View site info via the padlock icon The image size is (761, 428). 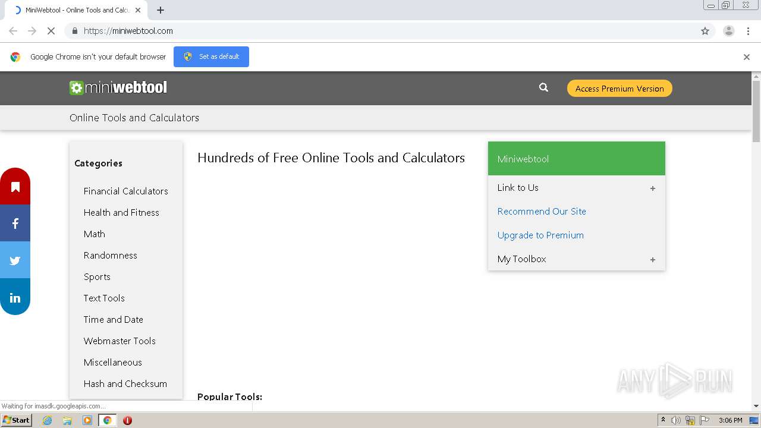coord(74,31)
